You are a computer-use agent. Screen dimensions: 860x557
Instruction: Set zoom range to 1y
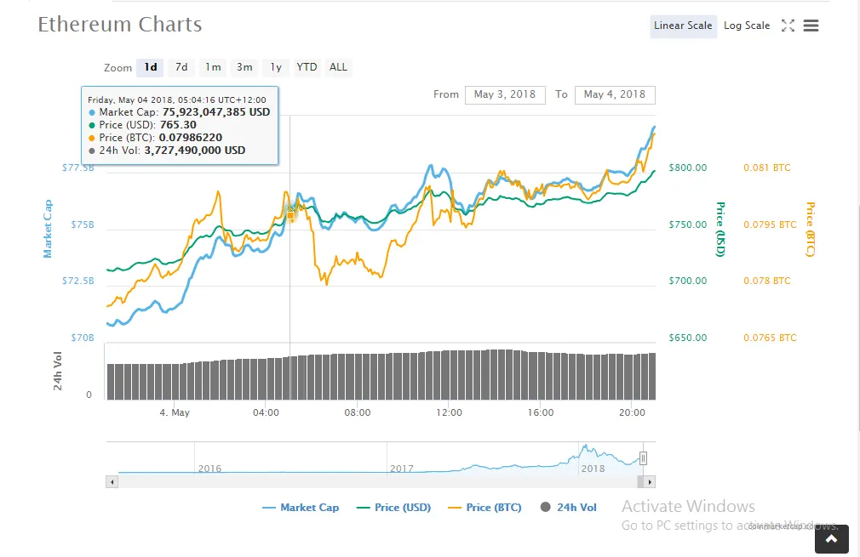click(276, 67)
